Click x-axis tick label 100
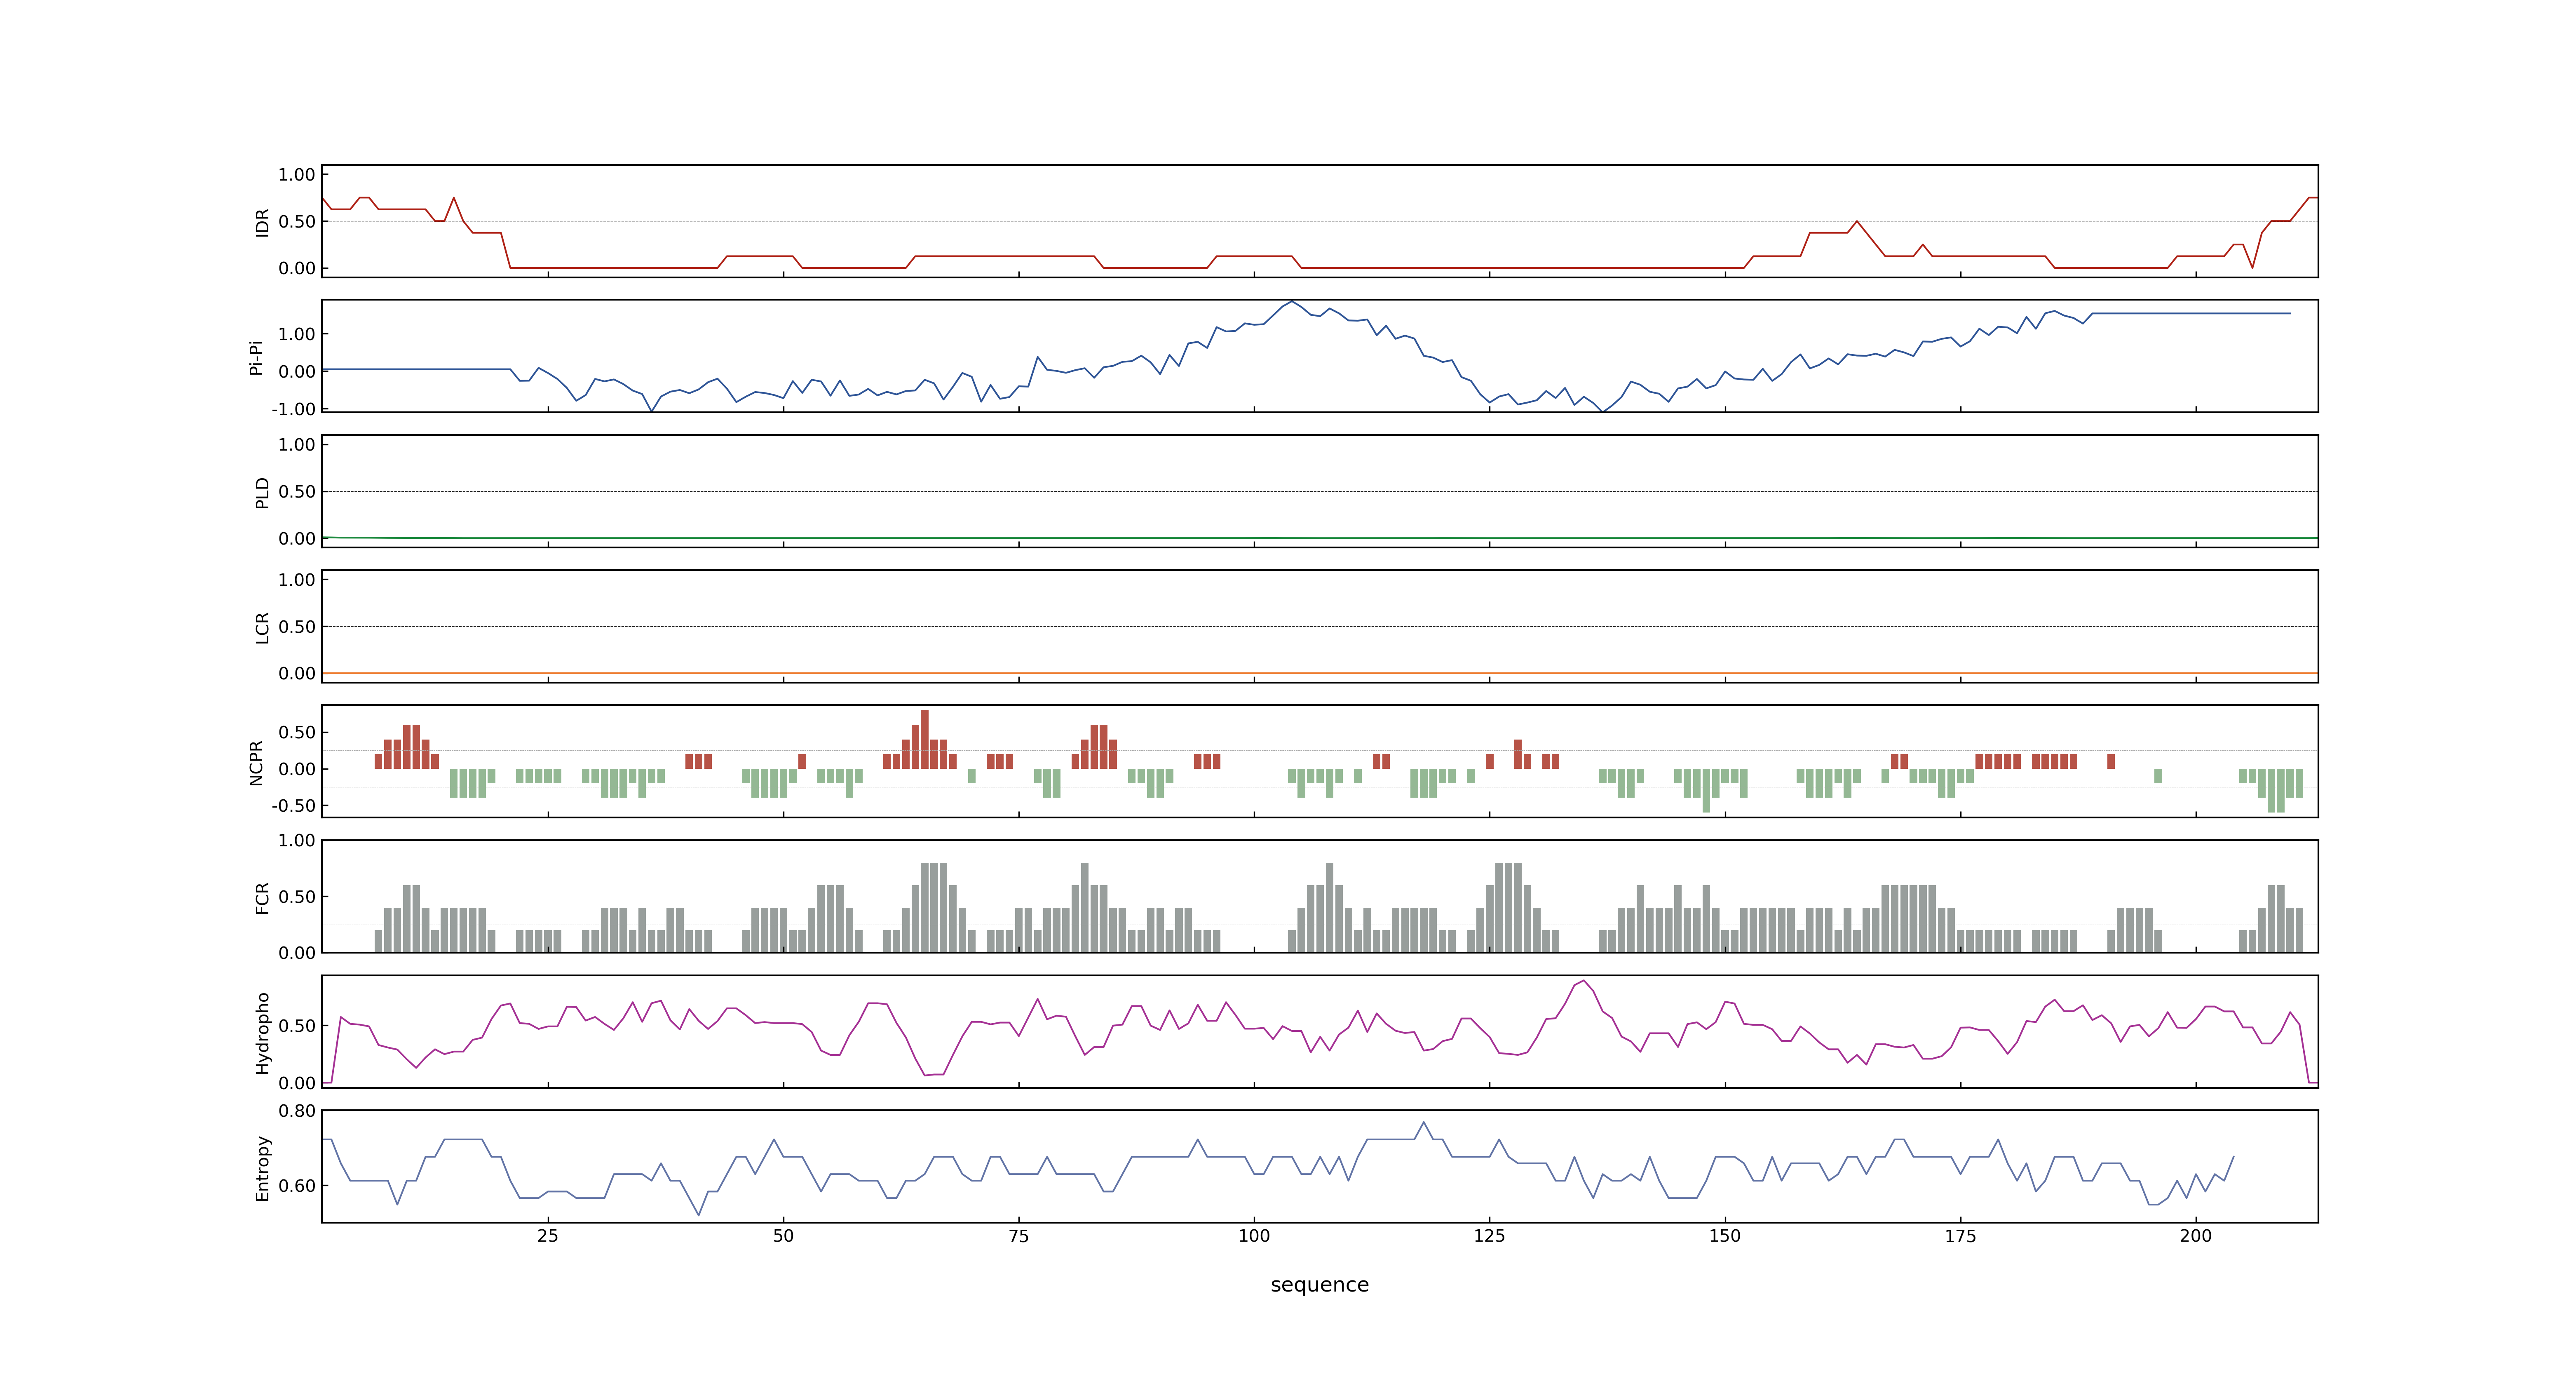 (1254, 1235)
